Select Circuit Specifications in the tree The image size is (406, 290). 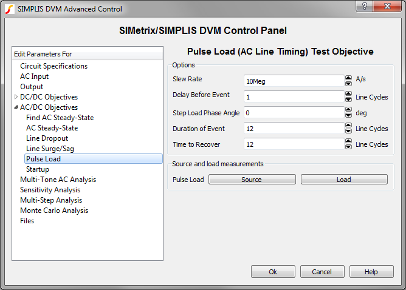[x=53, y=66]
